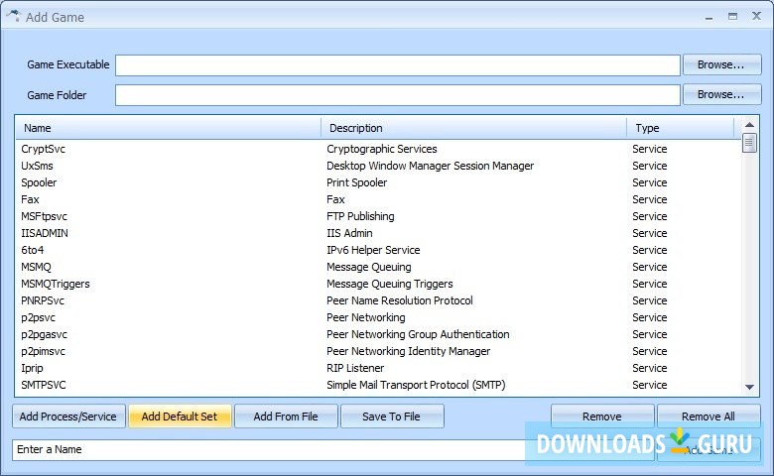Click Add Process/Service button
The image size is (774, 476).
click(68, 416)
